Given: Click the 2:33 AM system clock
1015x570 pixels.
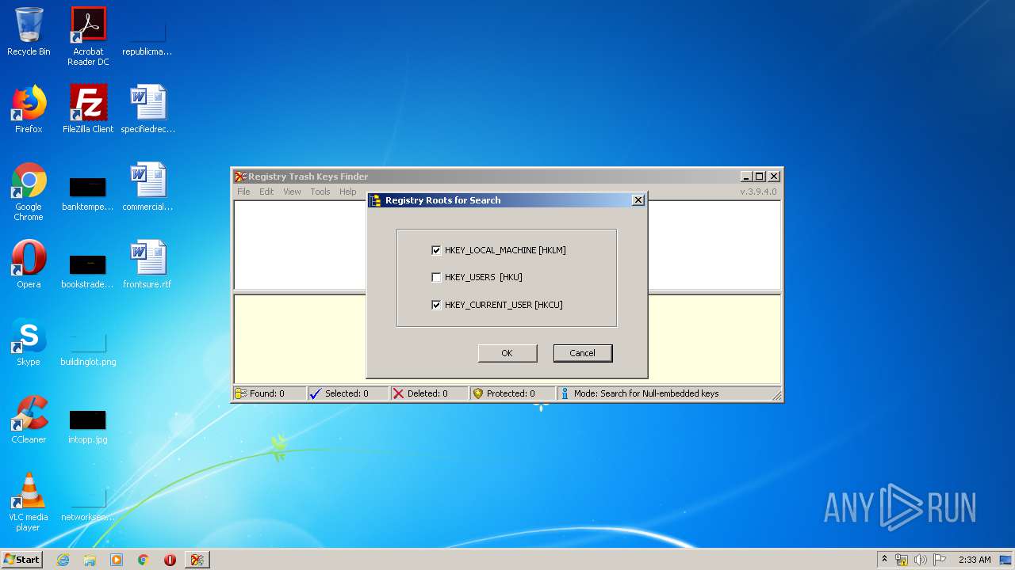Looking at the screenshot, I should point(975,560).
